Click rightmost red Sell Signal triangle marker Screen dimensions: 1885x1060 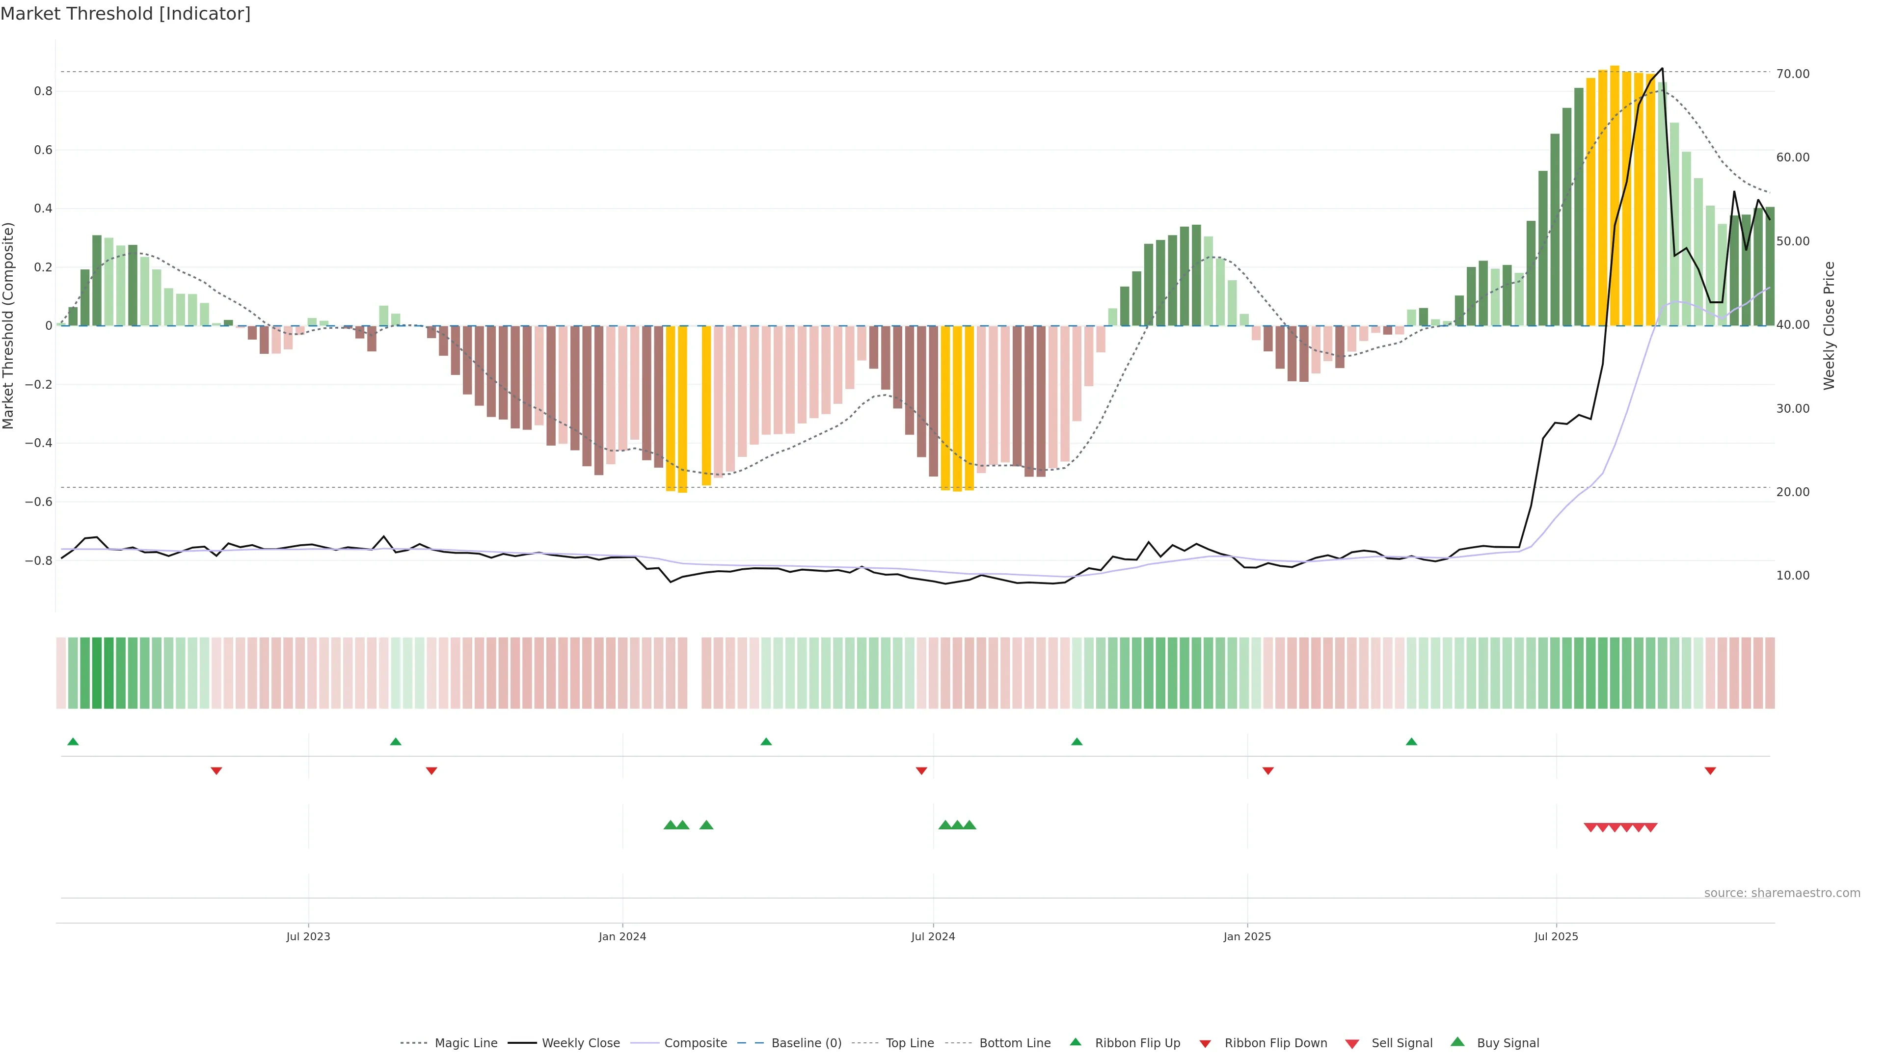tap(1651, 827)
